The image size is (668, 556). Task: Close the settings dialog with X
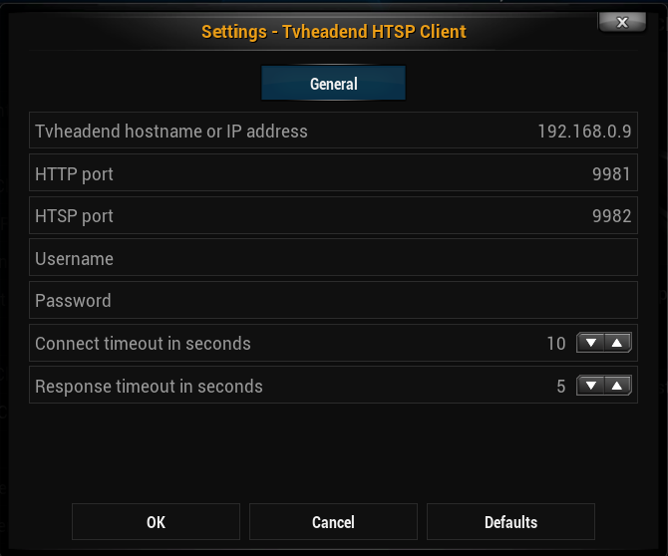coord(622,22)
